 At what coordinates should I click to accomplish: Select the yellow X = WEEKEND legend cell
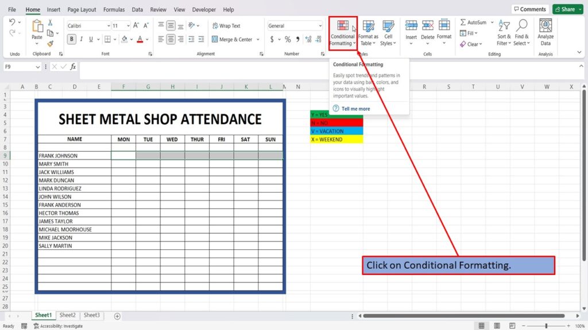tap(336, 139)
